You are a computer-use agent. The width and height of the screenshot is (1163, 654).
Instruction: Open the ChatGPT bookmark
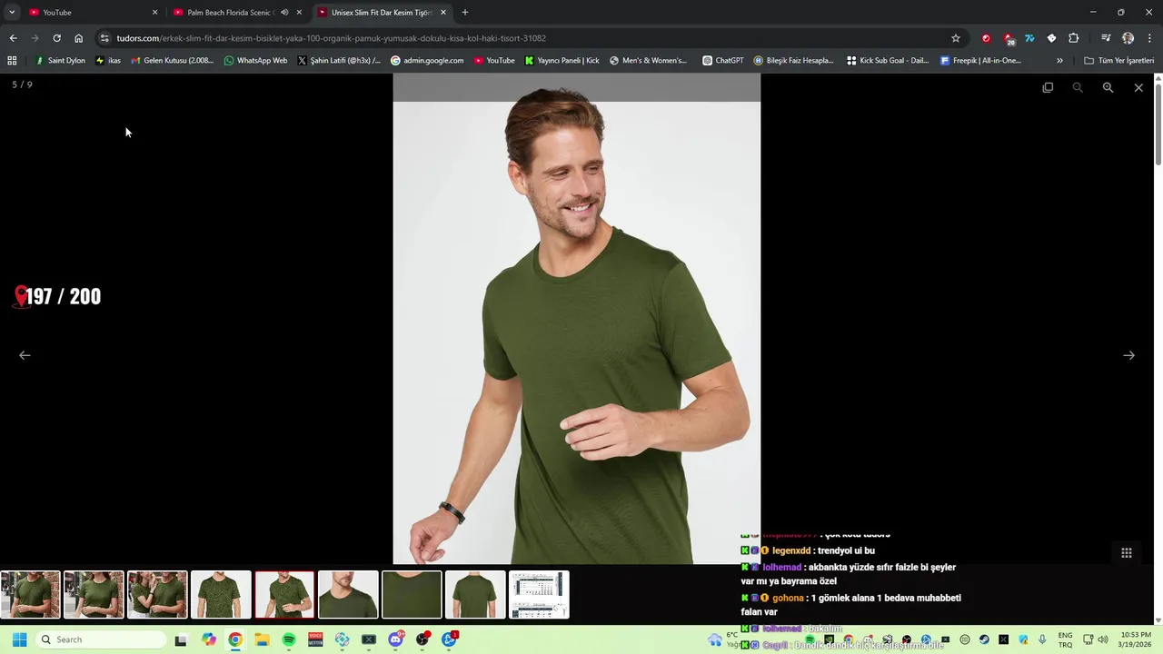723,61
